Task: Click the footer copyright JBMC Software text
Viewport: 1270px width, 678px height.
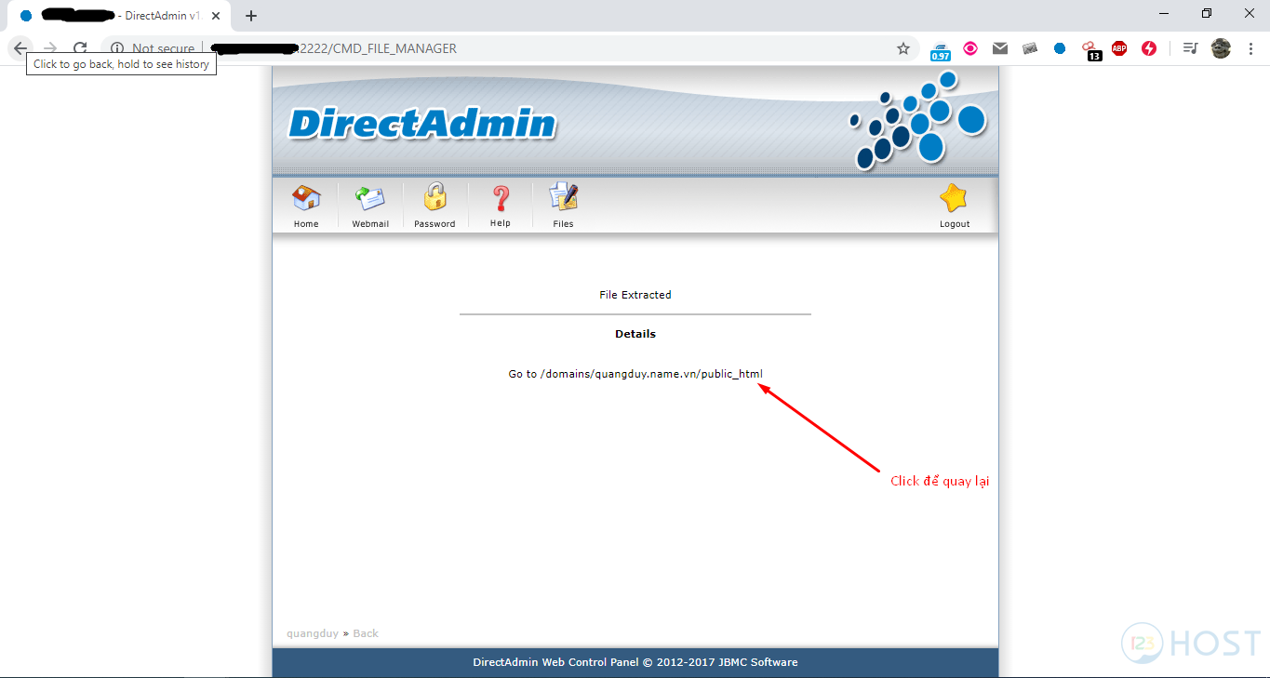Action: 635,662
